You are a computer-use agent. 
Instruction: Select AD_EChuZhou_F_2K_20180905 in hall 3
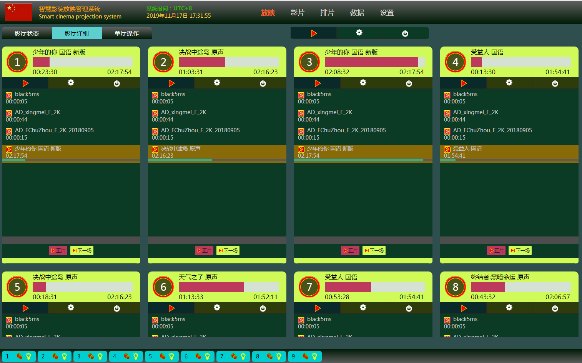click(346, 130)
